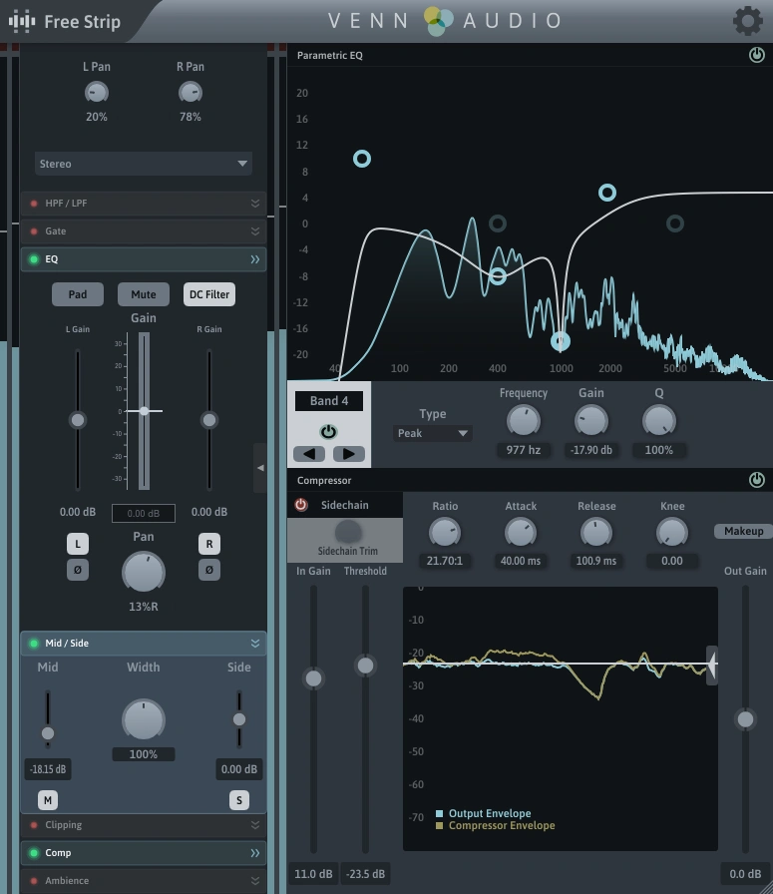Click the Out Gain slider handle

(x=745, y=719)
